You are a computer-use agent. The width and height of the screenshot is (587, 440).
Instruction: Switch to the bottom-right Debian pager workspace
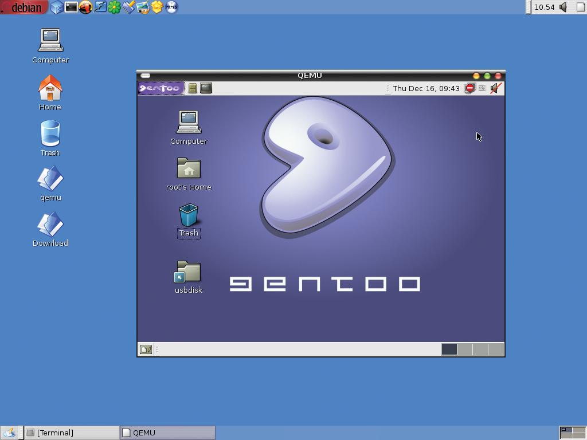coord(579,435)
